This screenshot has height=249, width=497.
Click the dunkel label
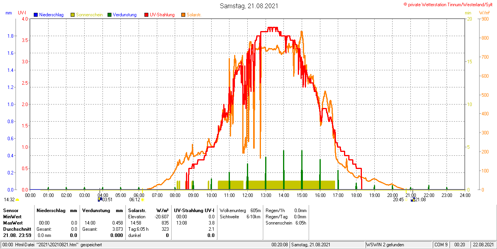134,235
